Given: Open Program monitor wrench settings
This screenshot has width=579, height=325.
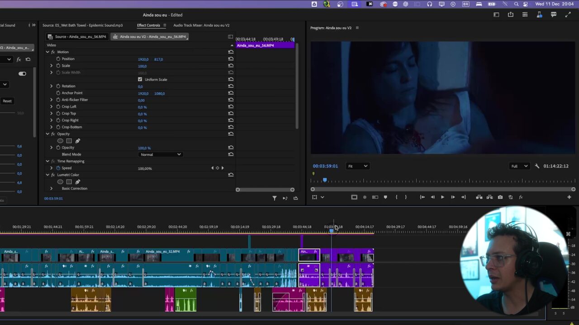Looking at the screenshot, I should (537, 166).
